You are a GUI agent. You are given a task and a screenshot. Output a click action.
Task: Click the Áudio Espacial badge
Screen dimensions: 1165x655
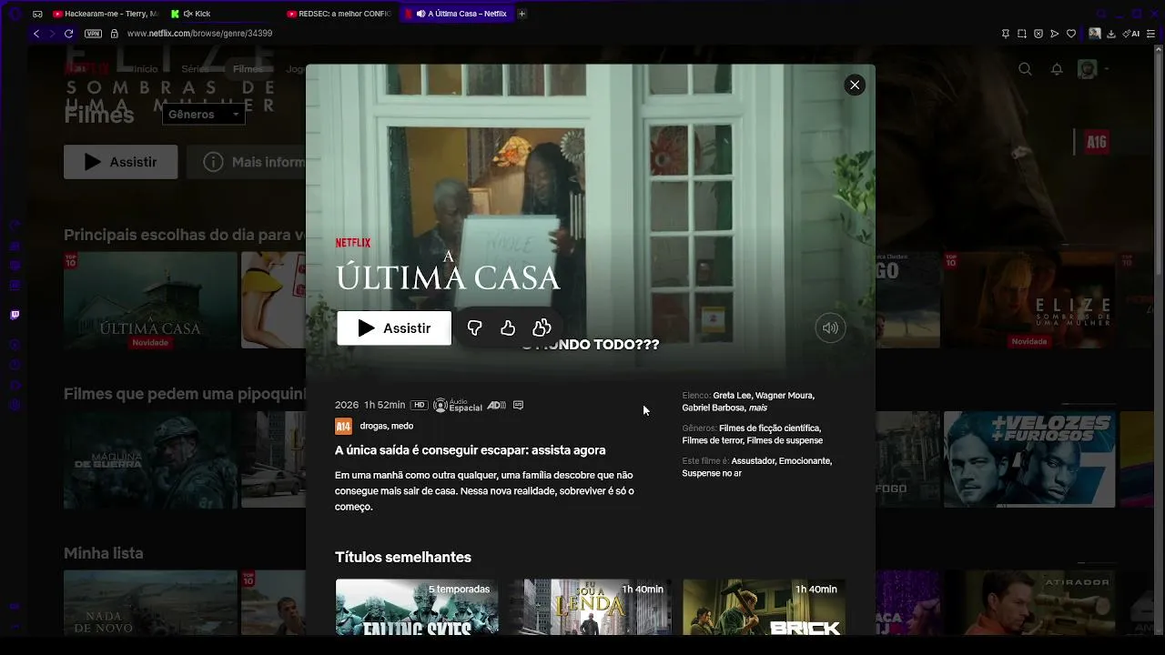458,405
